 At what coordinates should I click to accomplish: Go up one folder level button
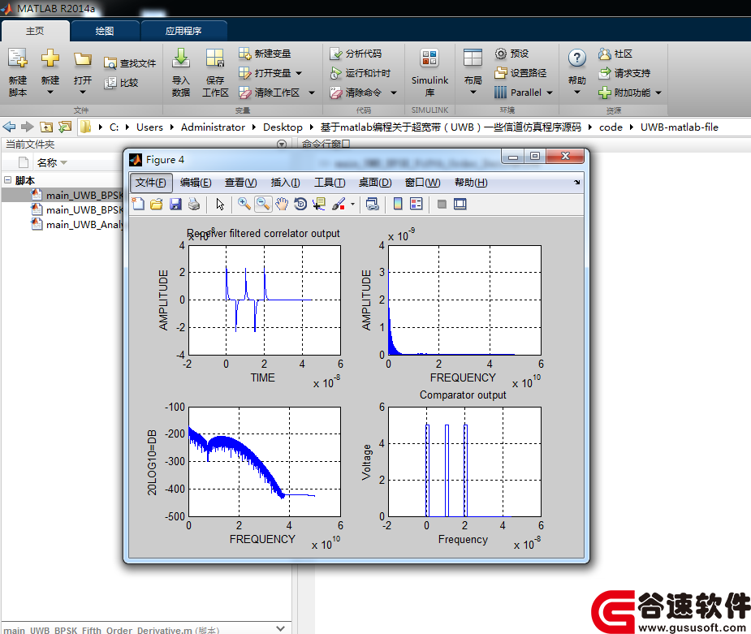point(46,127)
